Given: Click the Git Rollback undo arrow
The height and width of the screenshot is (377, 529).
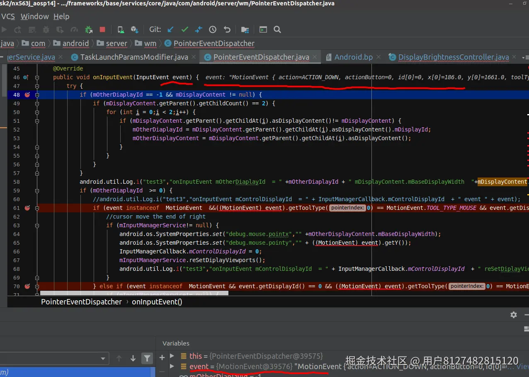Looking at the screenshot, I should (227, 29).
